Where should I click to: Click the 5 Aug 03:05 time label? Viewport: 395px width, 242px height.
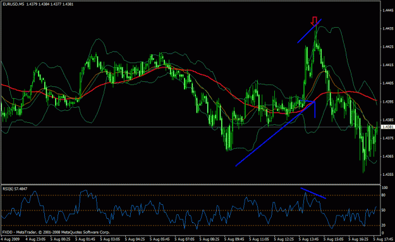pyautogui.click(x=110, y=239)
